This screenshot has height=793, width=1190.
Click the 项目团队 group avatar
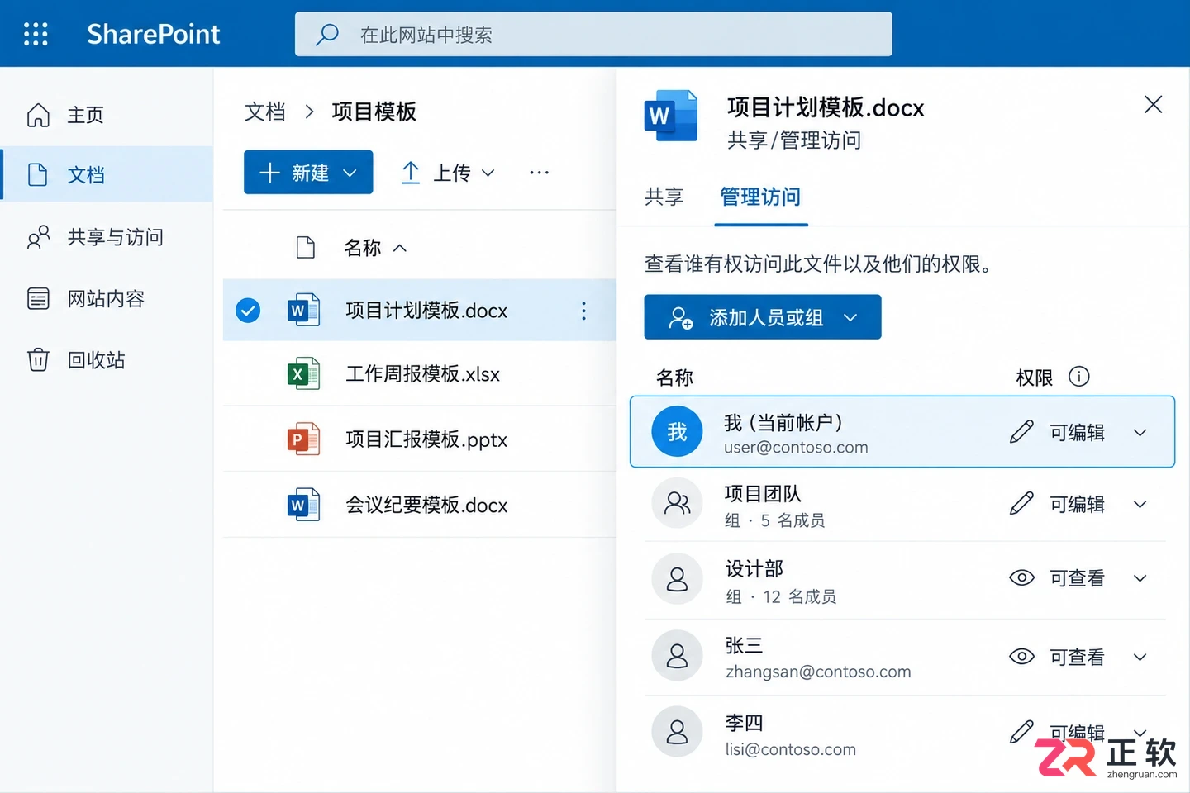point(677,503)
